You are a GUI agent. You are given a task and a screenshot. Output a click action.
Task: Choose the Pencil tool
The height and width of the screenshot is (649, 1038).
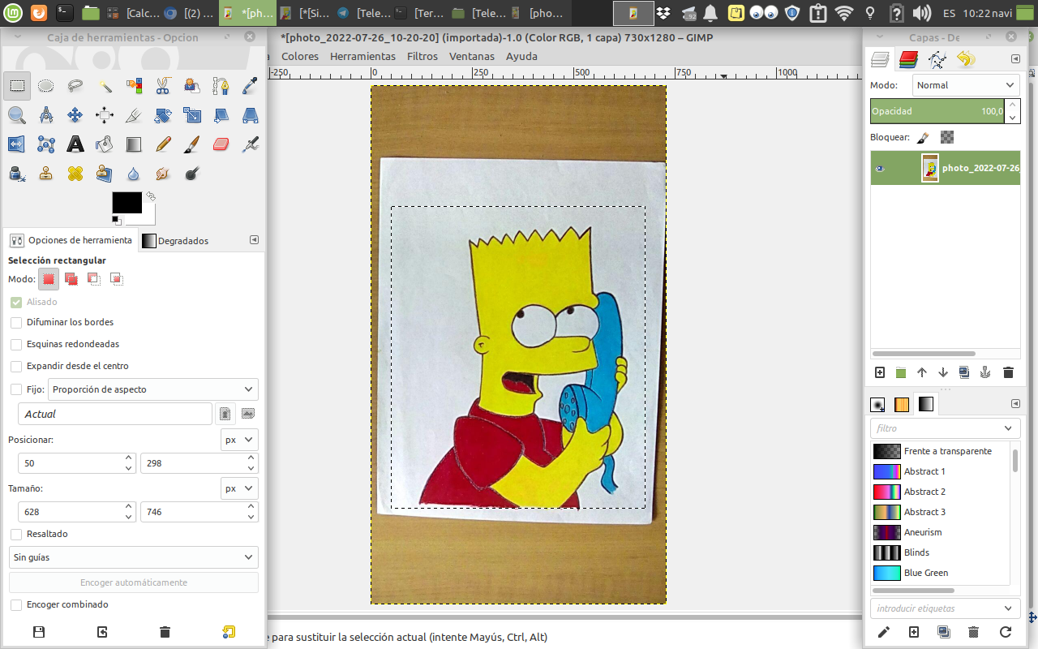click(163, 144)
